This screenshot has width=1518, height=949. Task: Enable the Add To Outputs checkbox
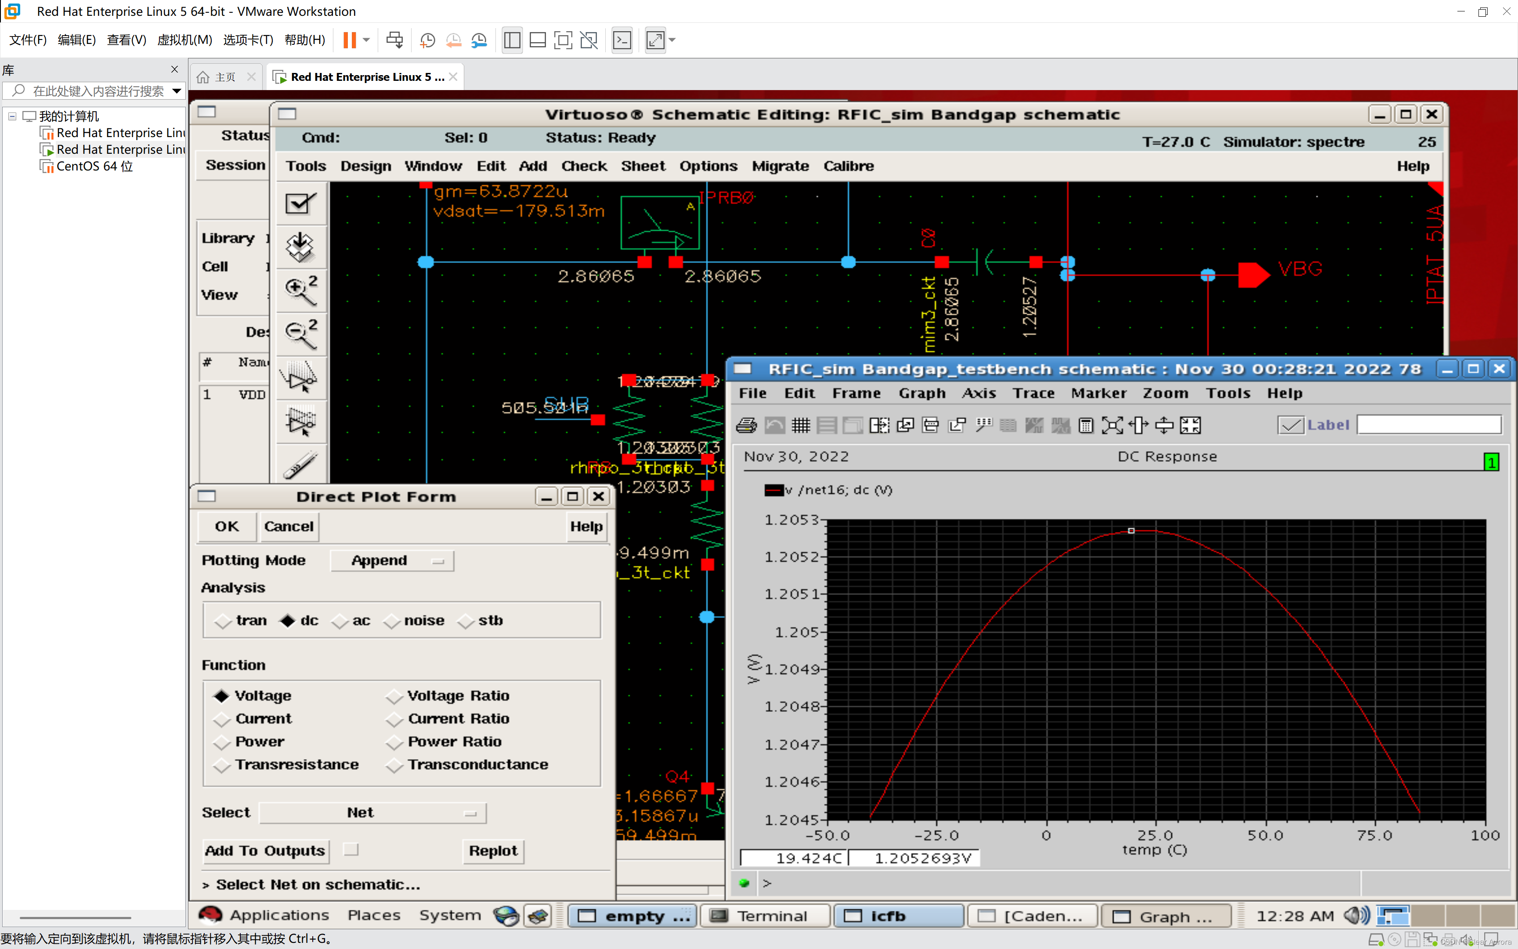click(351, 850)
